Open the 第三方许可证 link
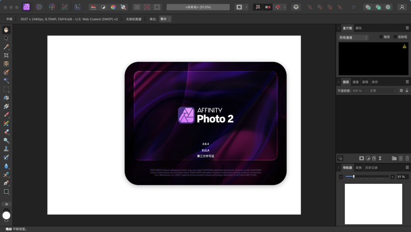 pyautogui.click(x=205, y=156)
